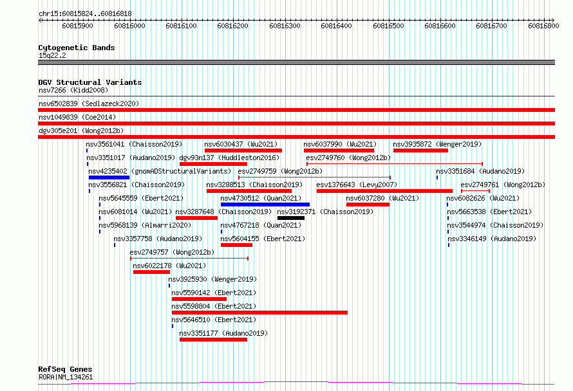Click the esv2749760 (Wong2012b) label
Viewport: 573px width, 391px height.
point(348,158)
